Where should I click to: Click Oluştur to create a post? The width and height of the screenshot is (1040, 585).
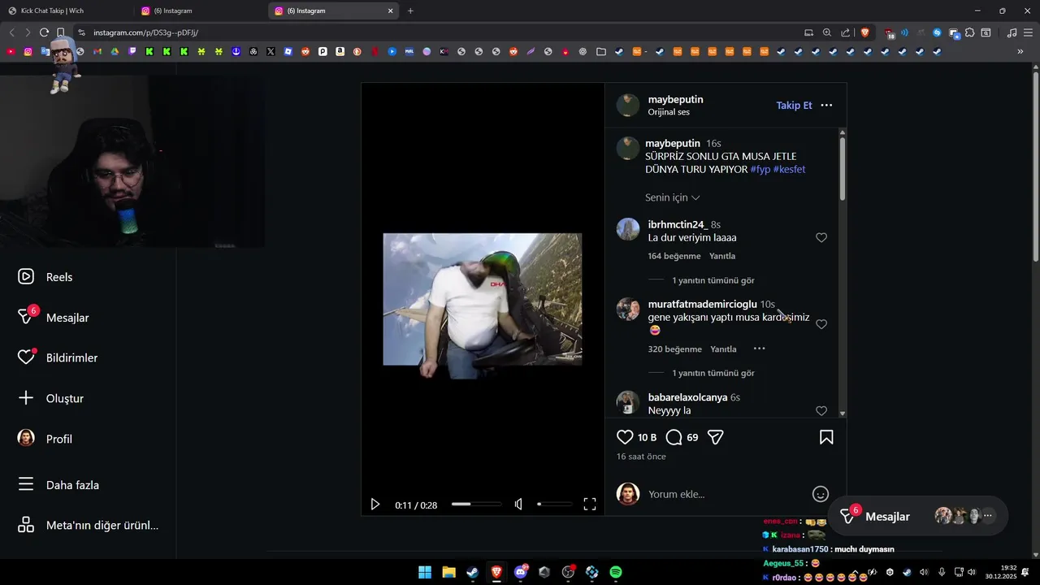pos(50,398)
